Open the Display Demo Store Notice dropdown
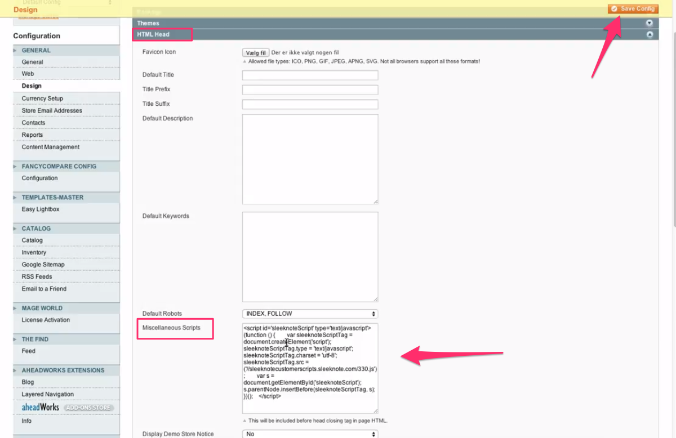 310,434
